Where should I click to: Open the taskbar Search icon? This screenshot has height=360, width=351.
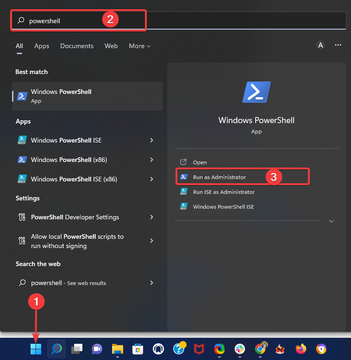tap(56, 349)
